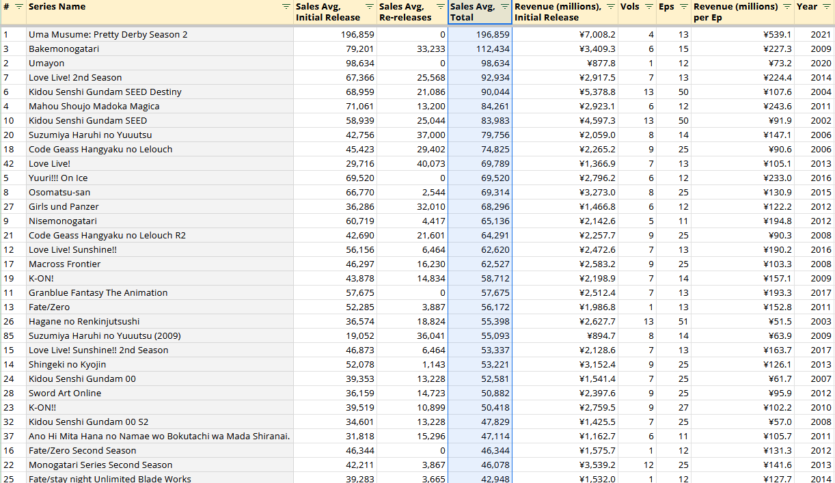Select the re-release value 33,233
The height and width of the screenshot is (483, 835).
[413, 49]
